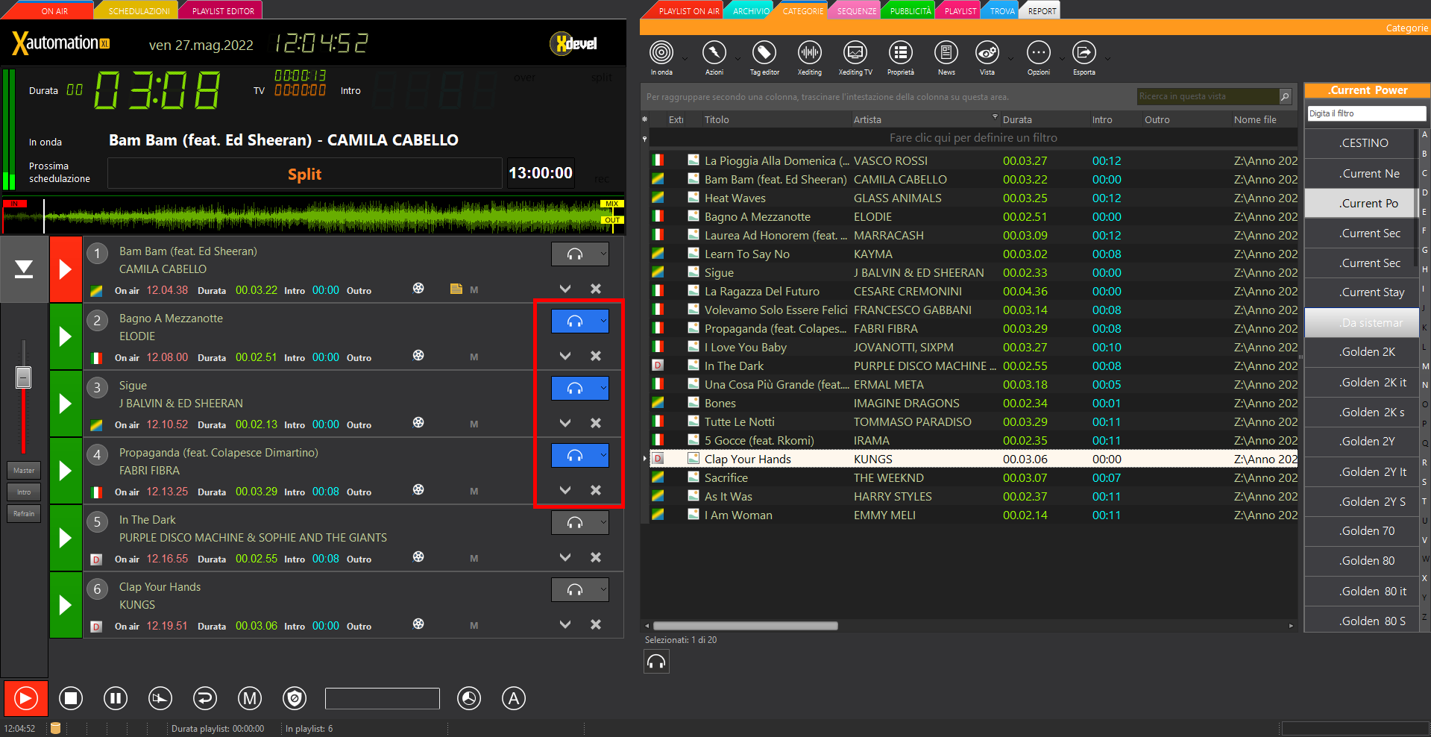Toggle M marker on Clap Your Hands row

(x=474, y=625)
